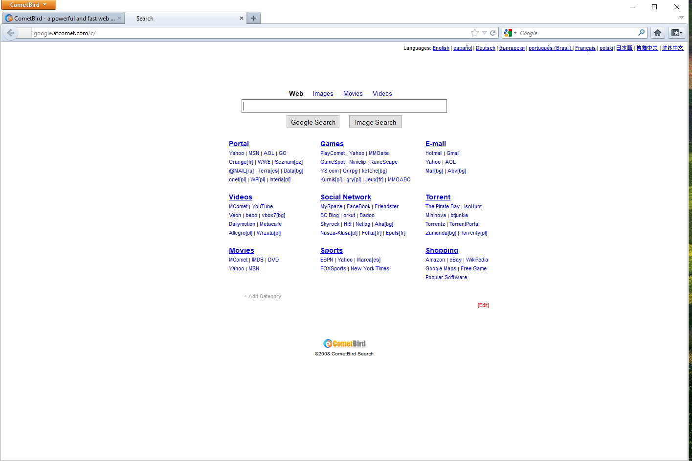Open the WikiPedia link
This screenshot has width=692, height=461.
(x=477, y=260)
